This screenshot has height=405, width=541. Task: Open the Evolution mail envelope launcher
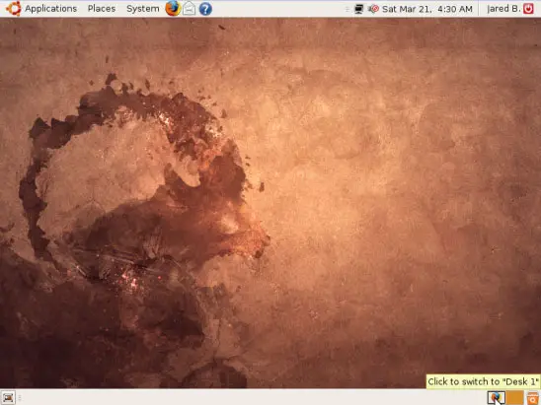coord(190,9)
